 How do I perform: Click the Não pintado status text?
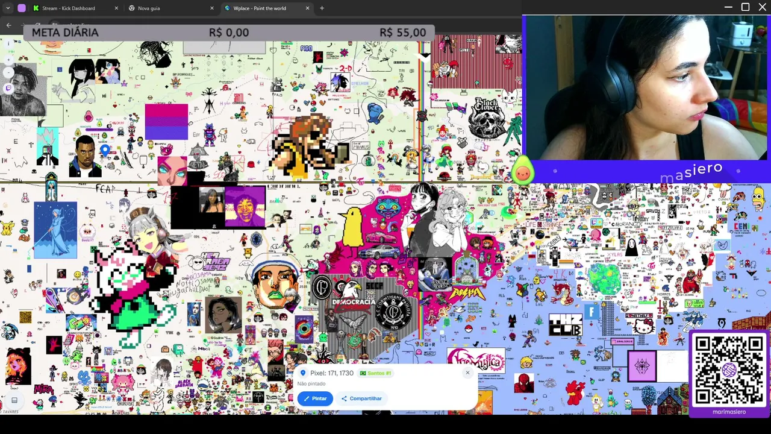(x=311, y=383)
